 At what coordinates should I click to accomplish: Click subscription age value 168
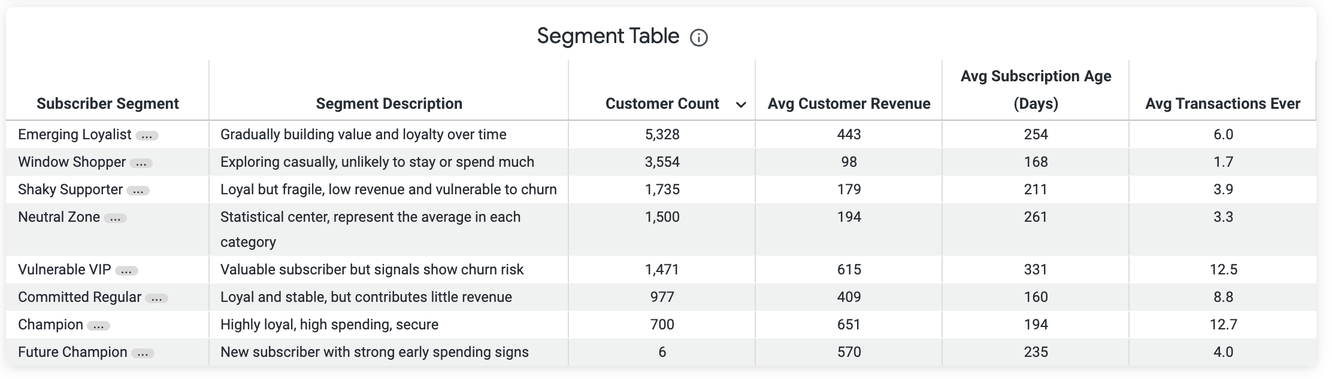(1036, 162)
